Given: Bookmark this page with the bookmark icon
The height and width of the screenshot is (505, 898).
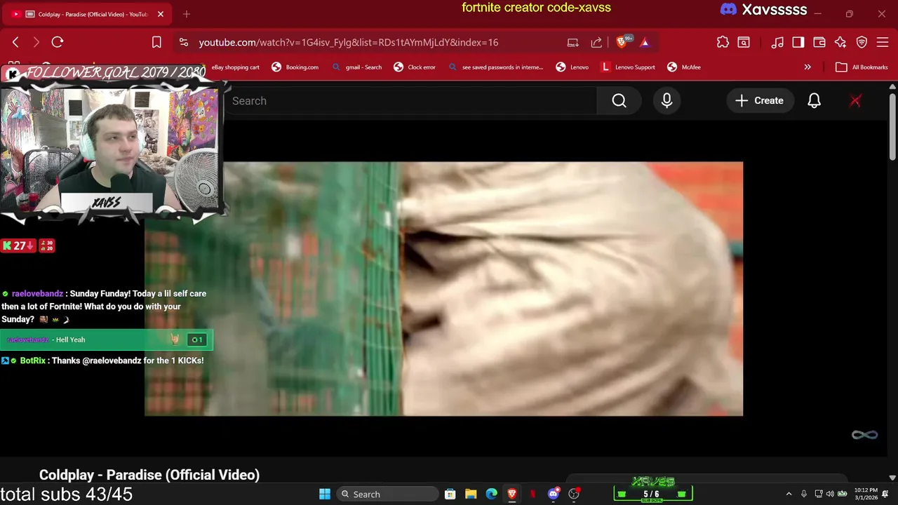Looking at the screenshot, I should pos(156,42).
